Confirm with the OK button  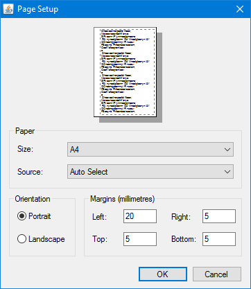pos(163,274)
